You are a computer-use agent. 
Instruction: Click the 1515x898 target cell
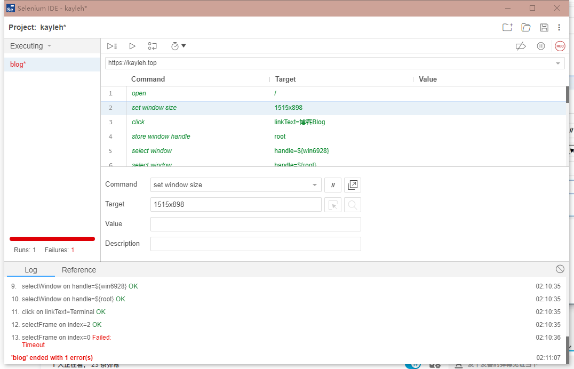pos(289,108)
